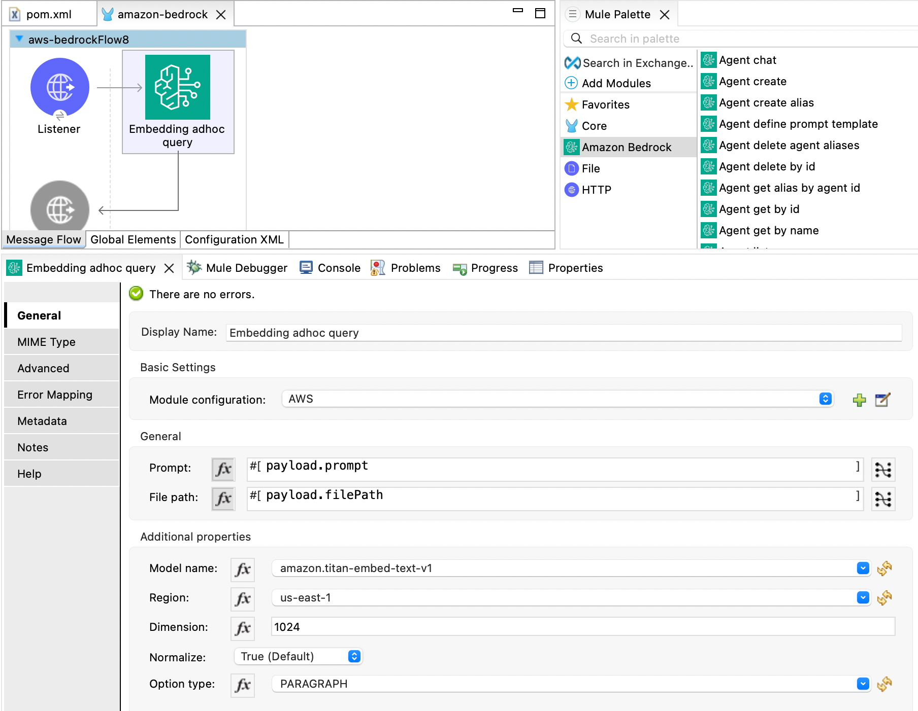Open the Properties tab

pyautogui.click(x=566, y=268)
